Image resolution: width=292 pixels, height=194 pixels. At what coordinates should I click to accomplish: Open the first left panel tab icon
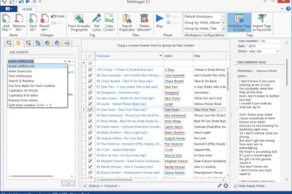click(9, 43)
